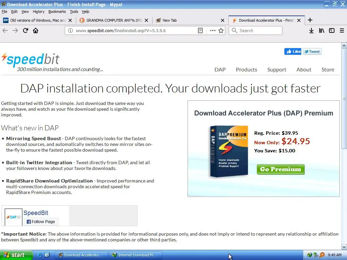The width and height of the screenshot is (347, 260).
Task: Open the Help menu
Action: 86,12
